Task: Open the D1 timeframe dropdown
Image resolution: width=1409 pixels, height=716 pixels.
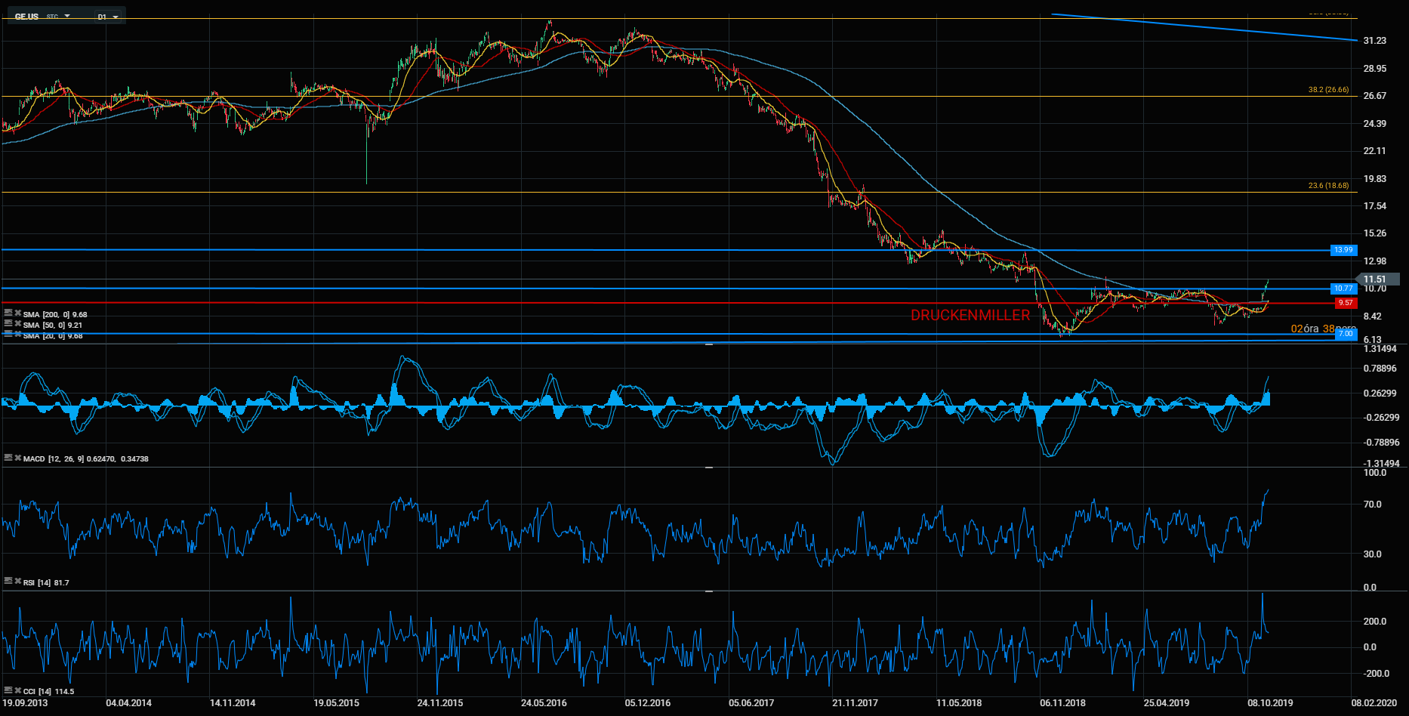Action: click(108, 17)
